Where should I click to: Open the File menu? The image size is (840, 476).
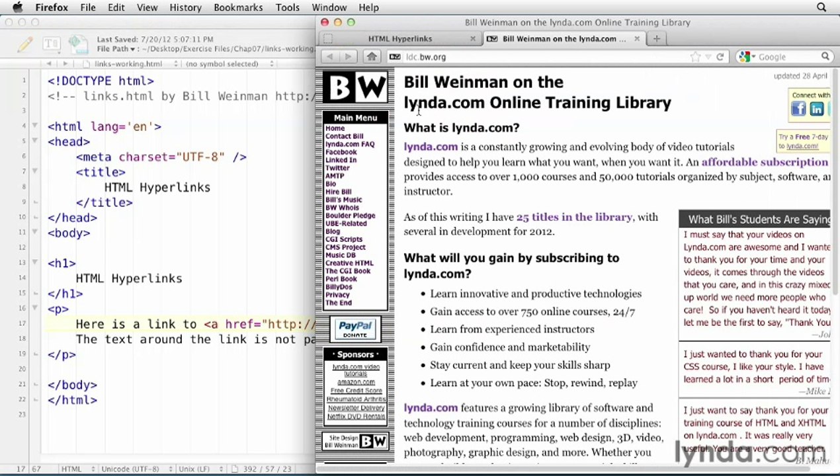point(88,7)
